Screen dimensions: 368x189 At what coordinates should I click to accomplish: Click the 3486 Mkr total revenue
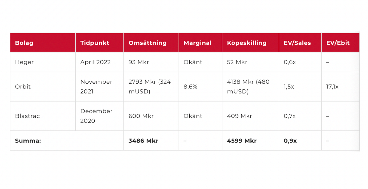coord(143,141)
